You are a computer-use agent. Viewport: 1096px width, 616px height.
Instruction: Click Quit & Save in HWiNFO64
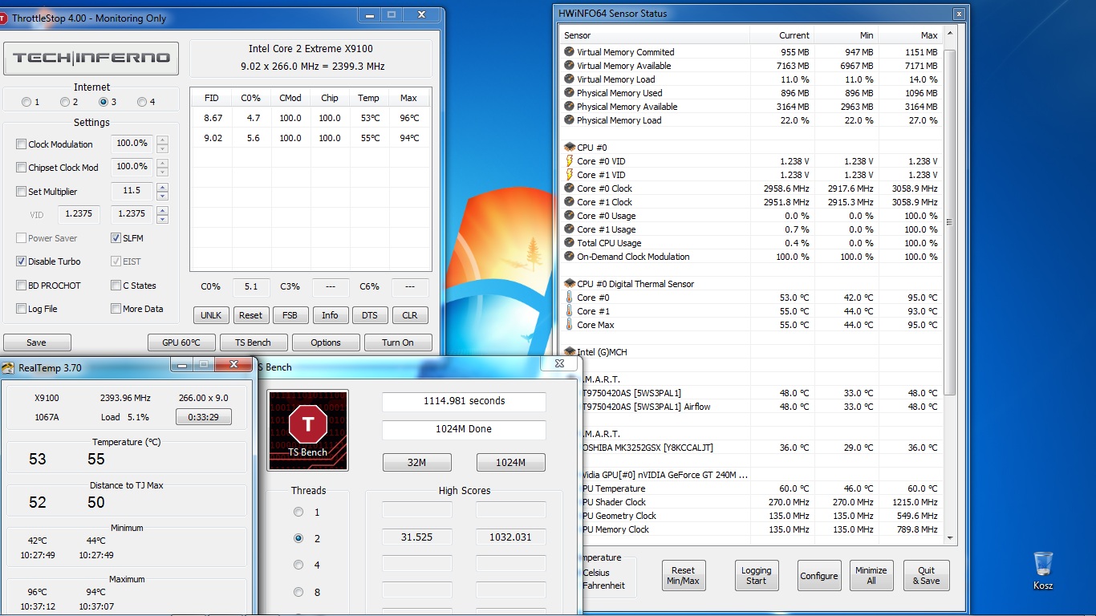pyautogui.click(x=927, y=576)
